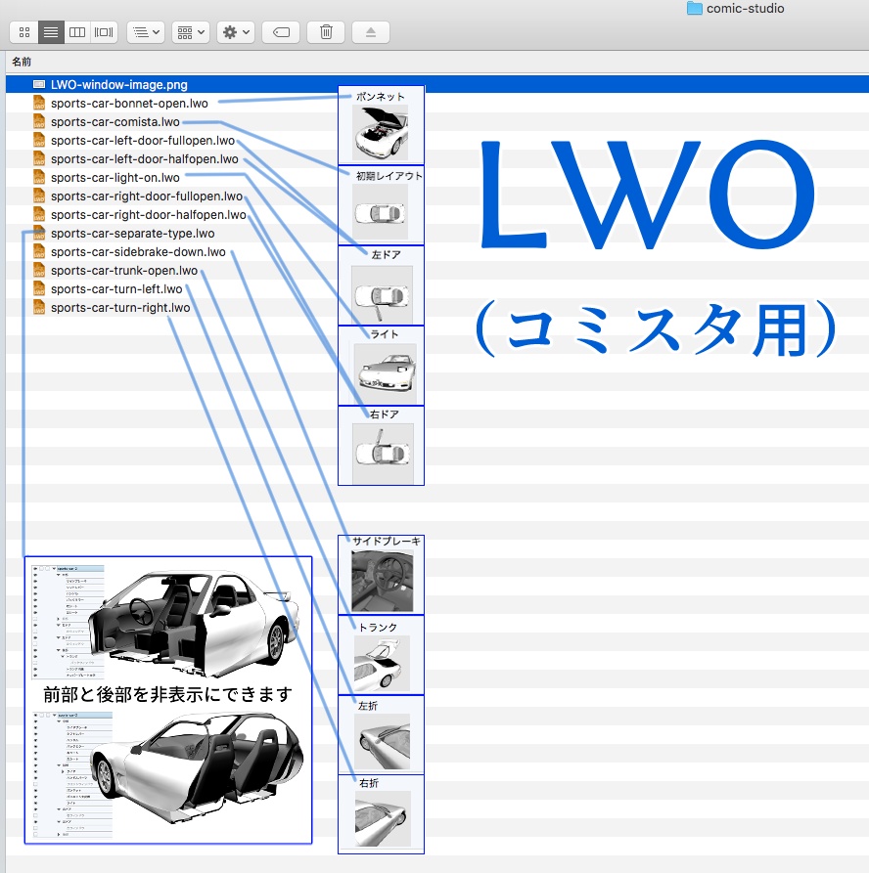Click the image icon of LWO-window-image.png

coord(39,85)
